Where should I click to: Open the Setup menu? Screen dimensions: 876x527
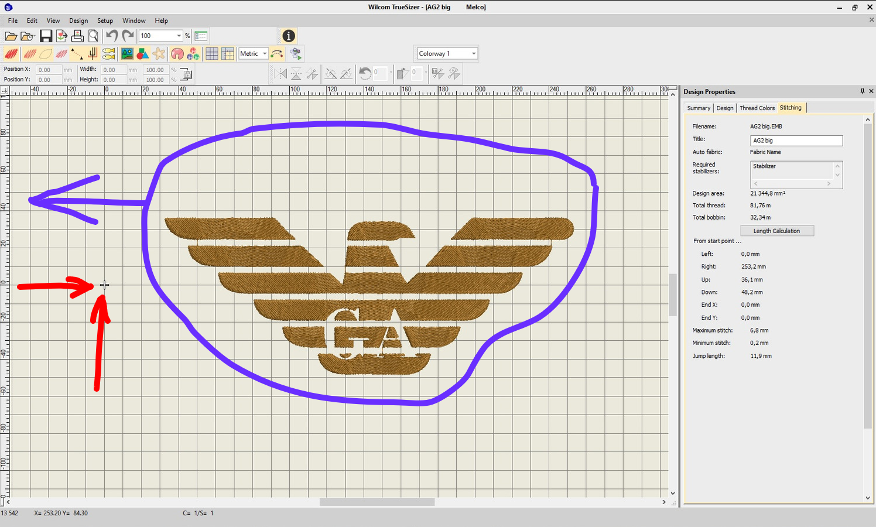tap(105, 20)
